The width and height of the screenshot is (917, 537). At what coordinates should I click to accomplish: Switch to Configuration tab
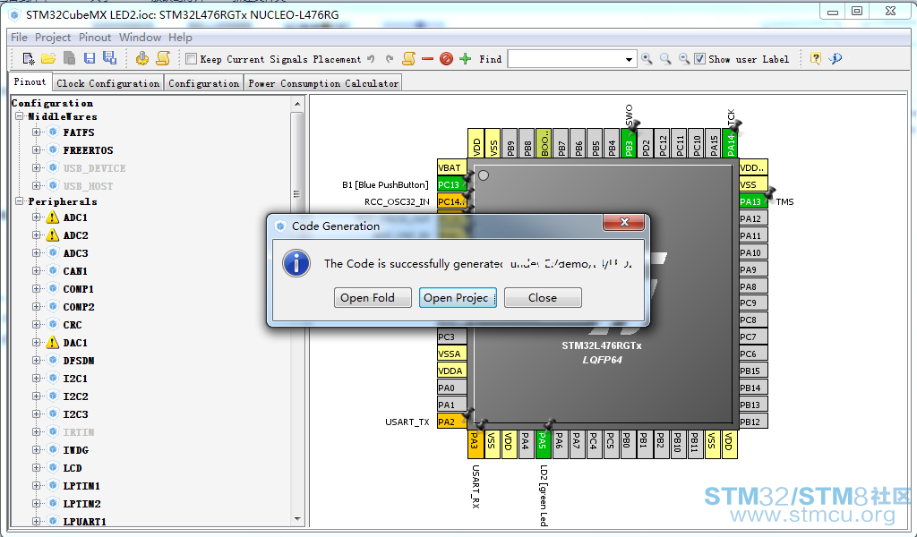[x=203, y=83]
